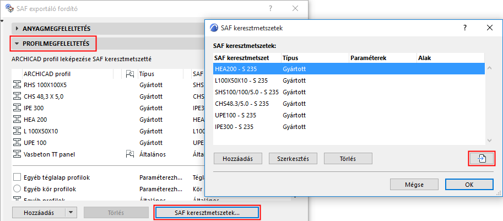The height and width of the screenshot is (221, 503).
Task: Open the dropdown arrow next to Hozzáadás
Action: (x=71, y=212)
